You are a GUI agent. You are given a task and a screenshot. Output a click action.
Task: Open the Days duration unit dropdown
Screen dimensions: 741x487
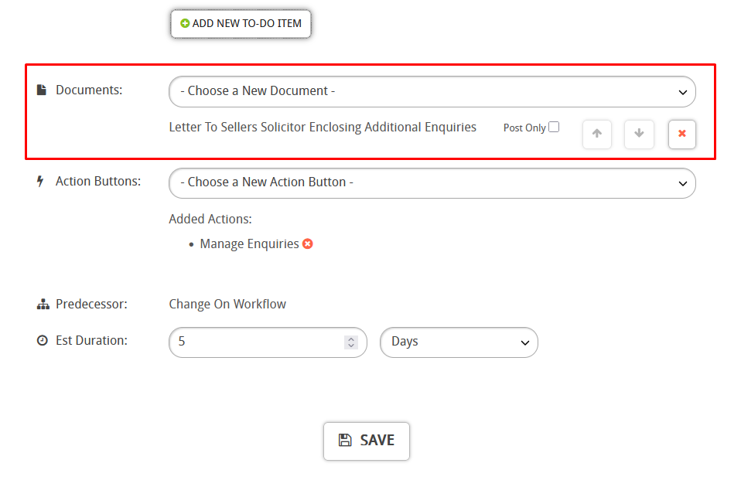pos(459,342)
